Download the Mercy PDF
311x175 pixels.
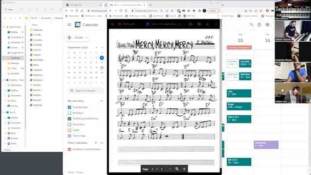pos(207,24)
